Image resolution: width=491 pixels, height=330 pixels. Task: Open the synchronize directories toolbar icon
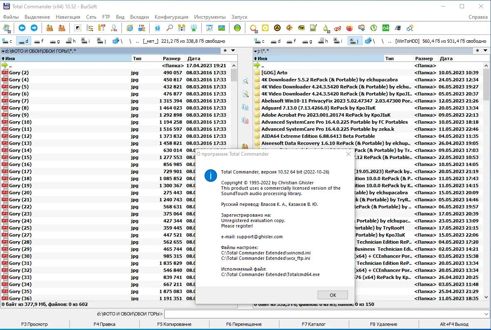click(x=181, y=28)
